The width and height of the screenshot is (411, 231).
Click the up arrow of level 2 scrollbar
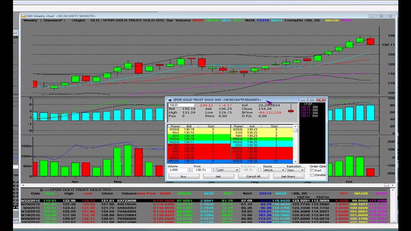pos(295,126)
